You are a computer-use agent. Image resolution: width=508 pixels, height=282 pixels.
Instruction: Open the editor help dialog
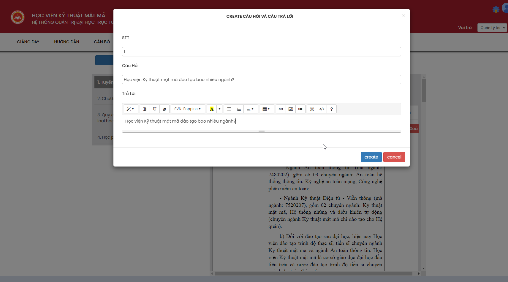[x=332, y=109]
